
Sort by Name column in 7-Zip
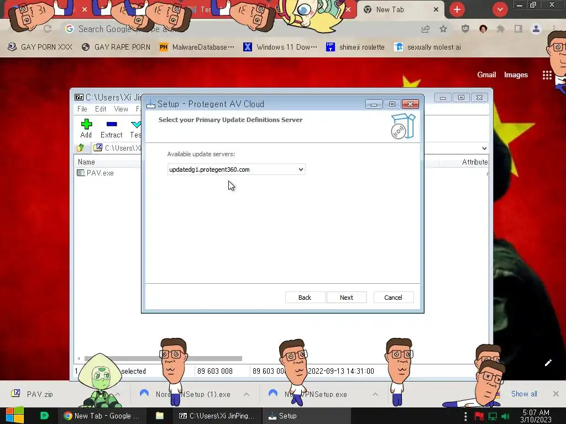[x=86, y=162]
